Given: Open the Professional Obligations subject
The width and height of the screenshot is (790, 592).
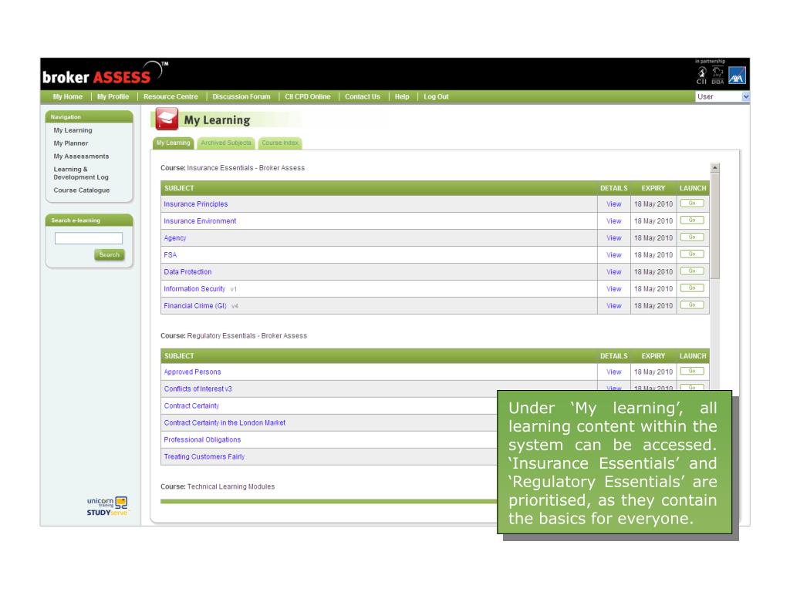Looking at the screenshot, I should pos(203,439).
